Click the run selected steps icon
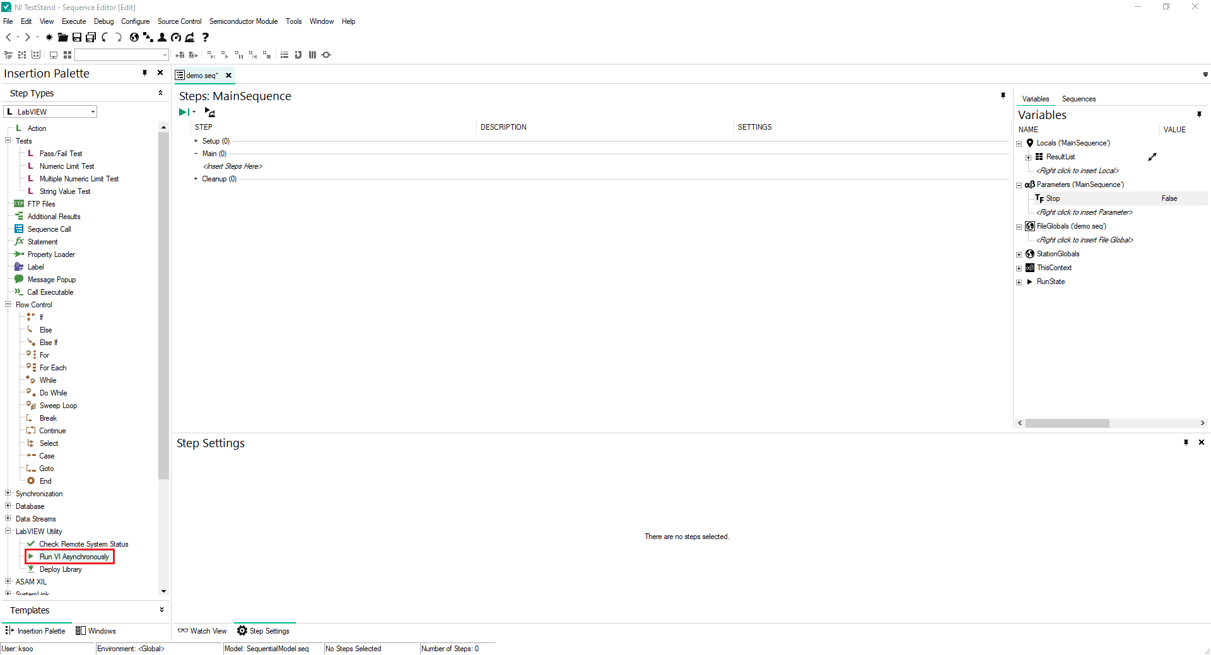 coord(210,112)
